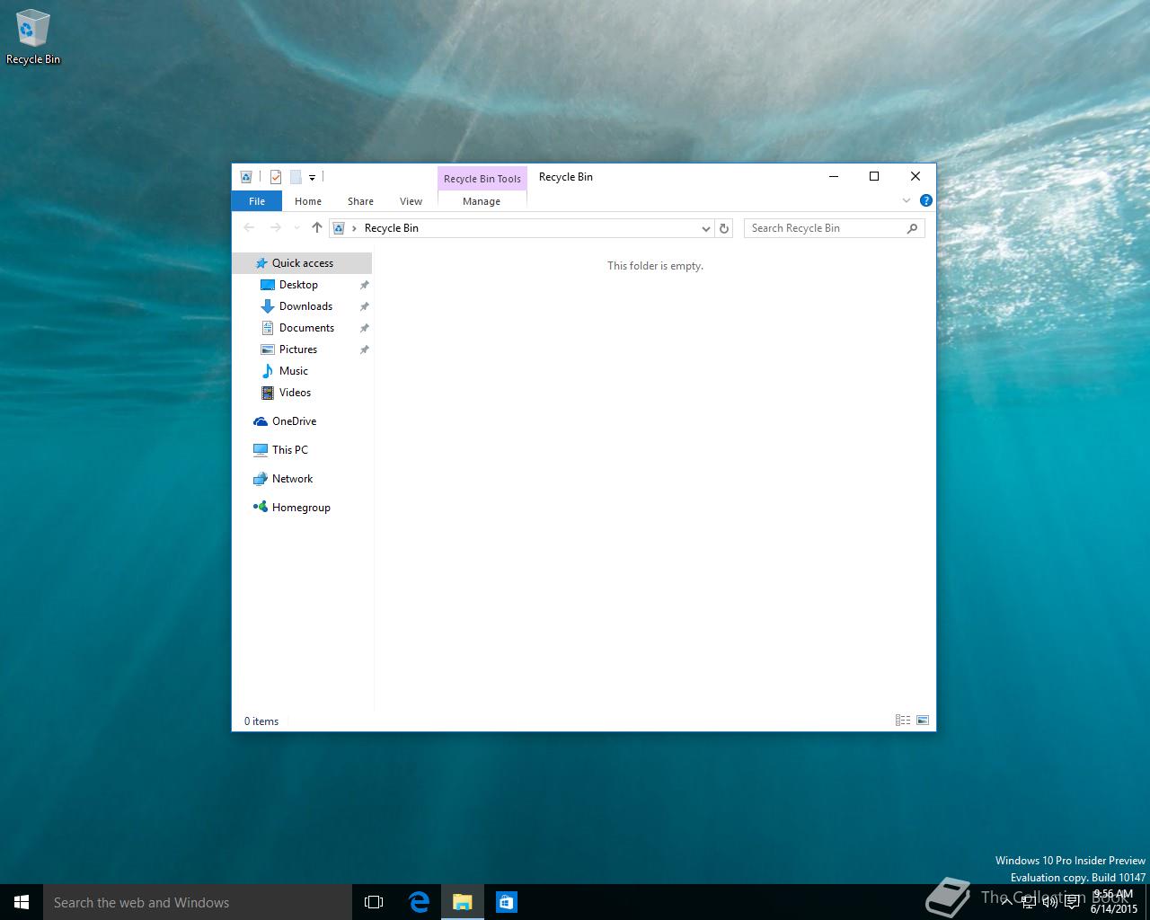
Task: Click the Recycle Bin breadcrumb in address bar
Action: [x=392, y=228]
